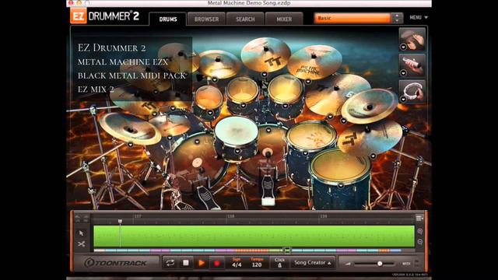Audition the shaker percussion thumbnail
This screenshot has height=280, width=498.
412,65
